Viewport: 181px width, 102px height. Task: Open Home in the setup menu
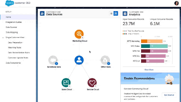(18, 17)
